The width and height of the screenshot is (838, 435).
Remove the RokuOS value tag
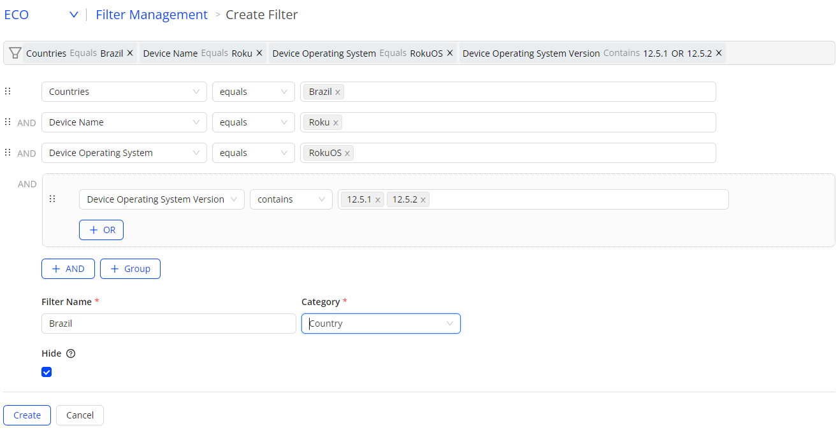(x=347, y=153)
